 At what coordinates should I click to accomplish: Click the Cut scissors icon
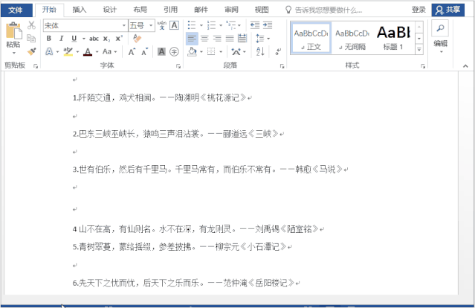(31, 25)
